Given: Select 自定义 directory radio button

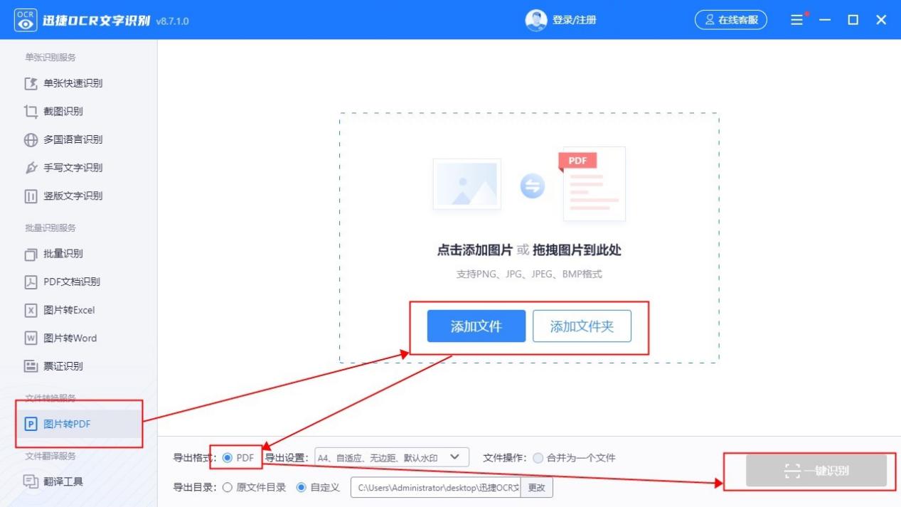Looking at the screenshot, I should (302, 487).
